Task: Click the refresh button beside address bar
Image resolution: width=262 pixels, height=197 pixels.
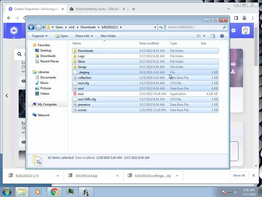Action: (161, 27)
